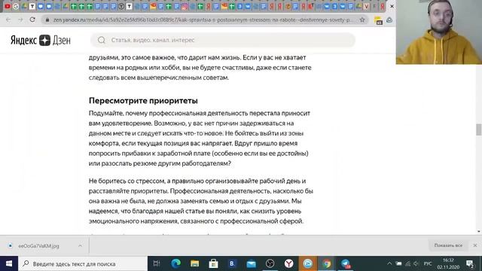482x271 pixels.
Task: Open the orange highlighted taskbar app
Action: pyautogui.click(x=308, y=263)
